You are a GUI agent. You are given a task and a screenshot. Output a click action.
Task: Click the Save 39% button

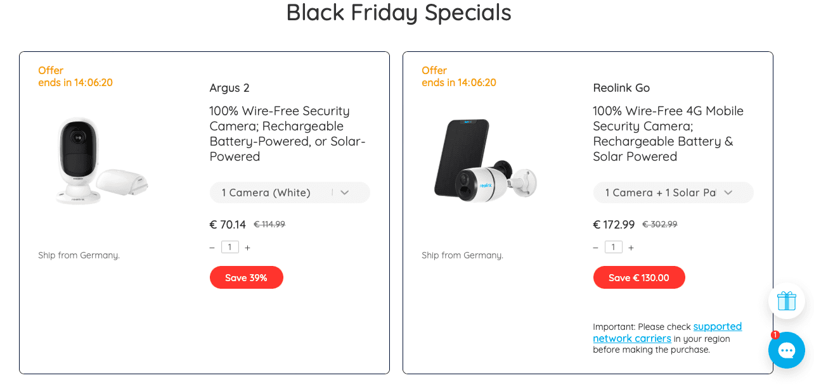(x=246, y=277)
